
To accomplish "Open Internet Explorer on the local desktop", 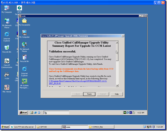I will 7,37.
